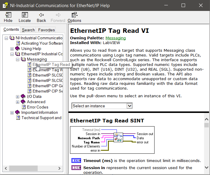This screenshot has width=210, height=175.
Task: Click the closed book icon beside I/O Data
Action: point(23,96)
